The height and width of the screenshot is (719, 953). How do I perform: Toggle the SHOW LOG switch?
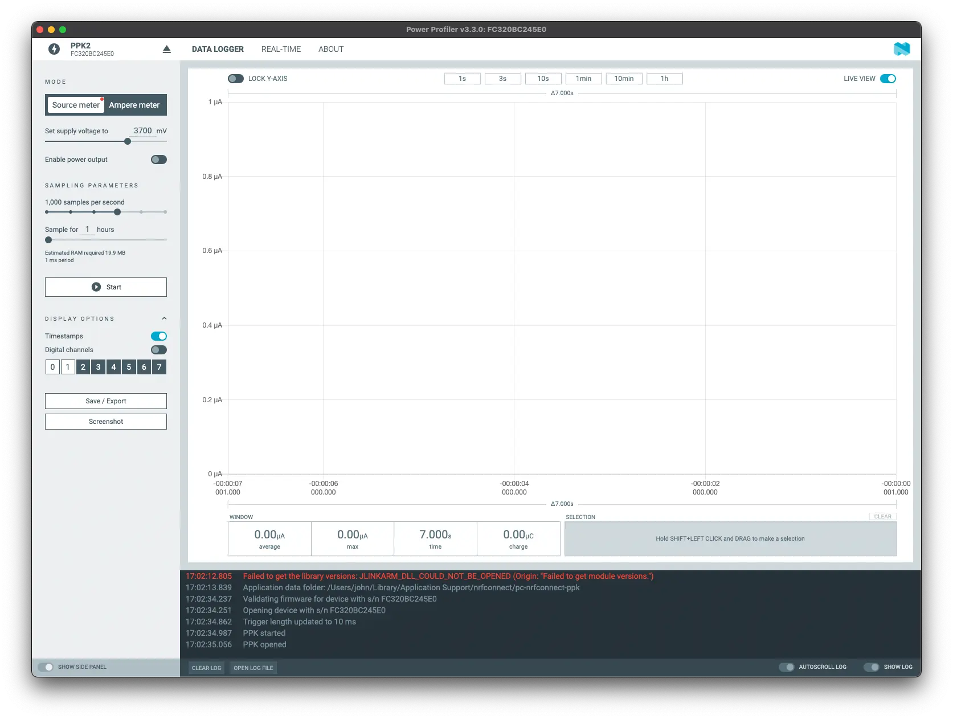pos(872,667)
